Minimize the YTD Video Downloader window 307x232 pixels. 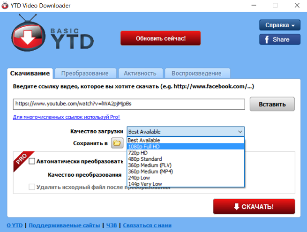tap(254, 5)
